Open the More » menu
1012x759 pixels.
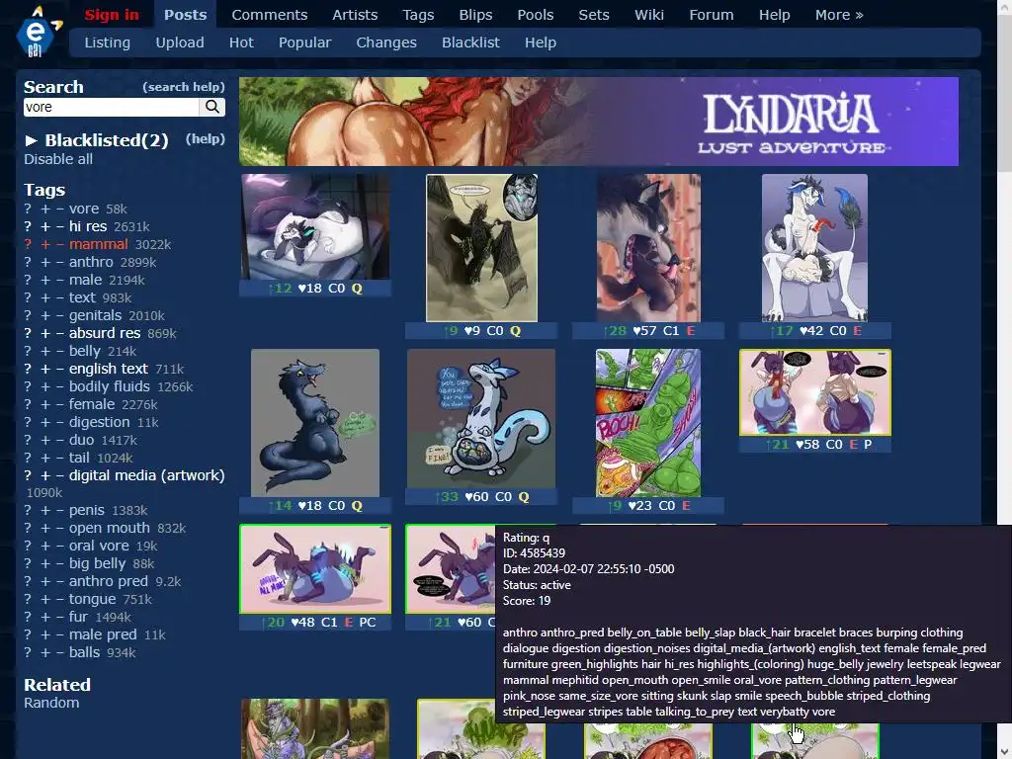click(838, 15)
